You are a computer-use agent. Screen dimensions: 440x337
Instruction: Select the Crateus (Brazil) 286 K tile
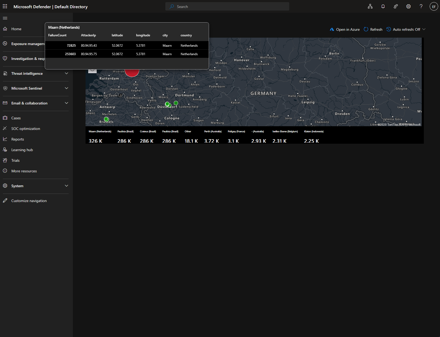pos(148,137)
